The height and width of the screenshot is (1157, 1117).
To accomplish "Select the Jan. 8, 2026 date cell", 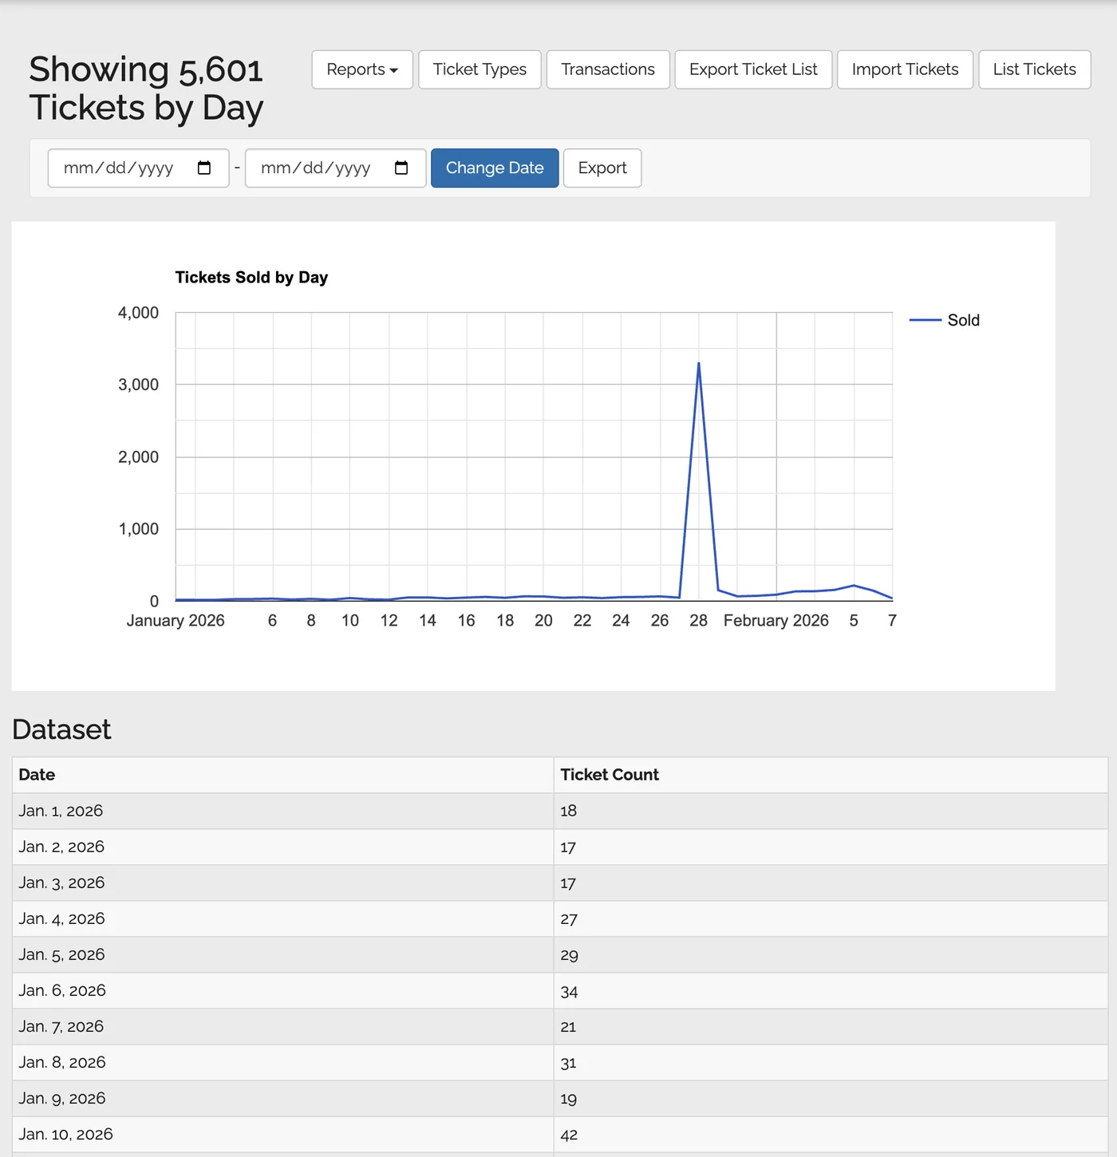I will click(x=282, y=1062).
